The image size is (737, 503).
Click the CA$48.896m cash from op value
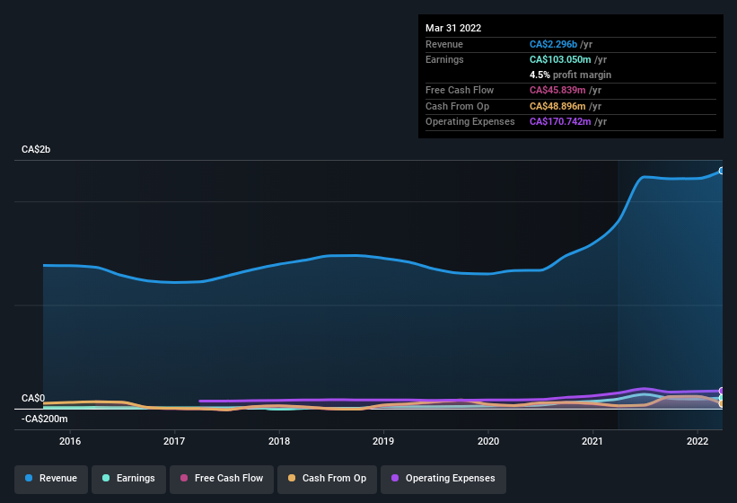pos(557,106)
